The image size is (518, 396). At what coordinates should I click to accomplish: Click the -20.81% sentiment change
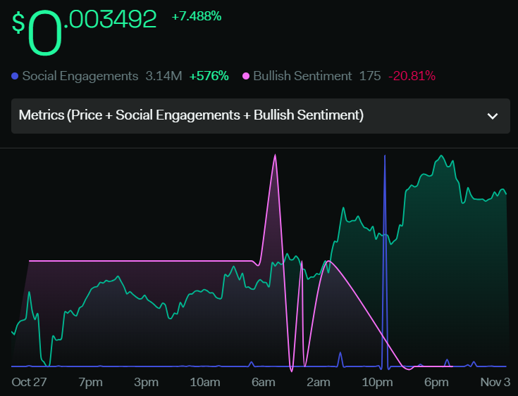pyautogui.click(x=412, y=76)
